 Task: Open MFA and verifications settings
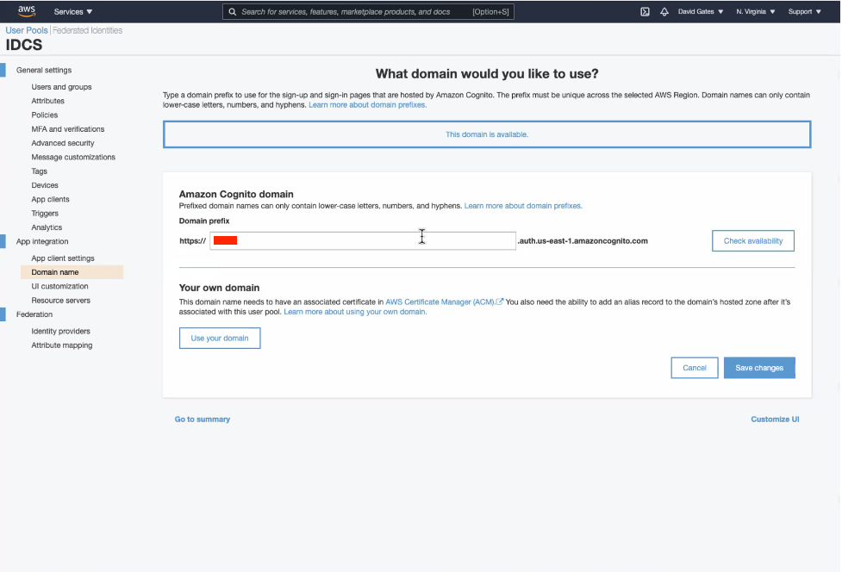pos(68,128)
